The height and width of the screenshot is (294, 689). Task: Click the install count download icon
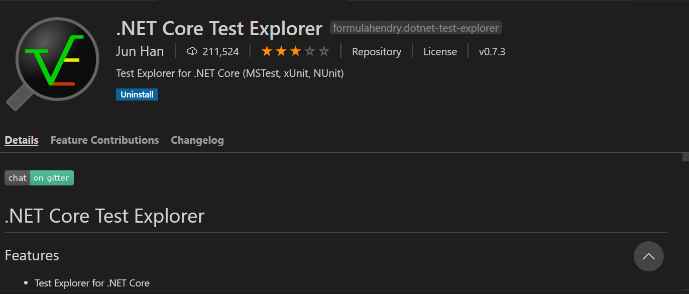[x=192, y=51]
